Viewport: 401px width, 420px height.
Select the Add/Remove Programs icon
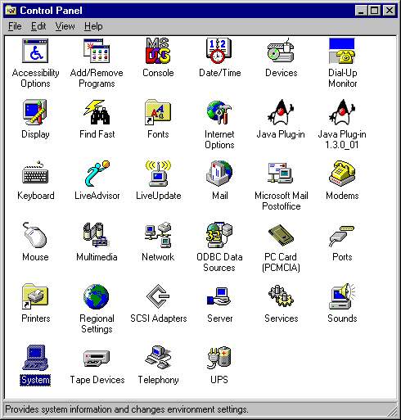click(97, 51)
